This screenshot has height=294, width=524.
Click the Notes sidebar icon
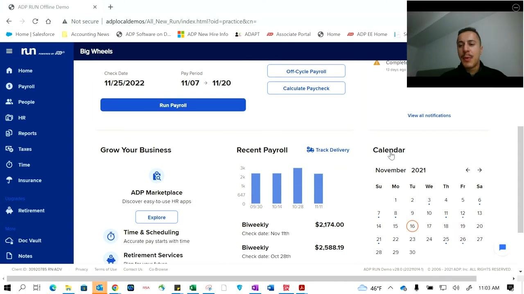(9, 256)
